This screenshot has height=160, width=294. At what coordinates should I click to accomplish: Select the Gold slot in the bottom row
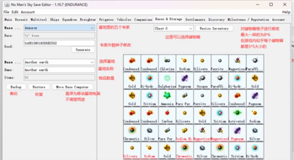167,150
